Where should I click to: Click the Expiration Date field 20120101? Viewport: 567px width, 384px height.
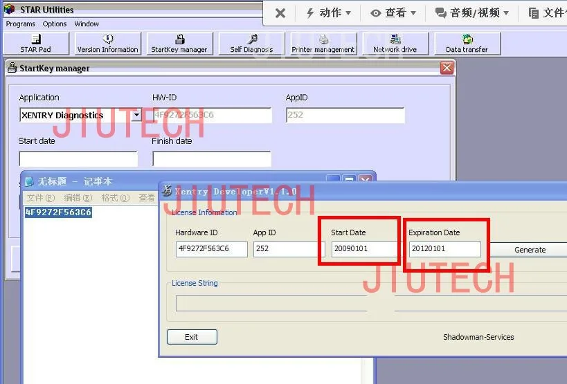[445, 249]
